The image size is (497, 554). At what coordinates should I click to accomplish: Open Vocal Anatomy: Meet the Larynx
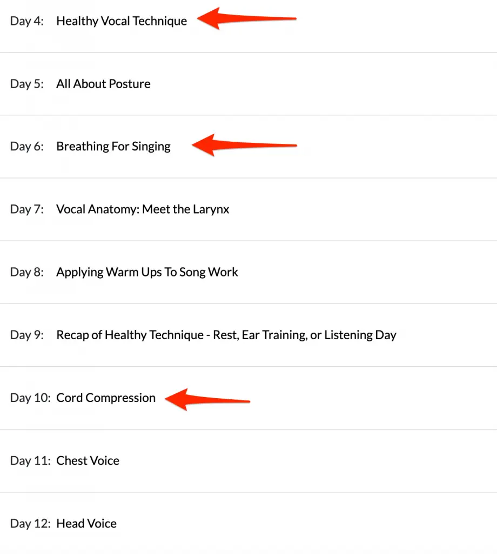(x=143, y=209)
